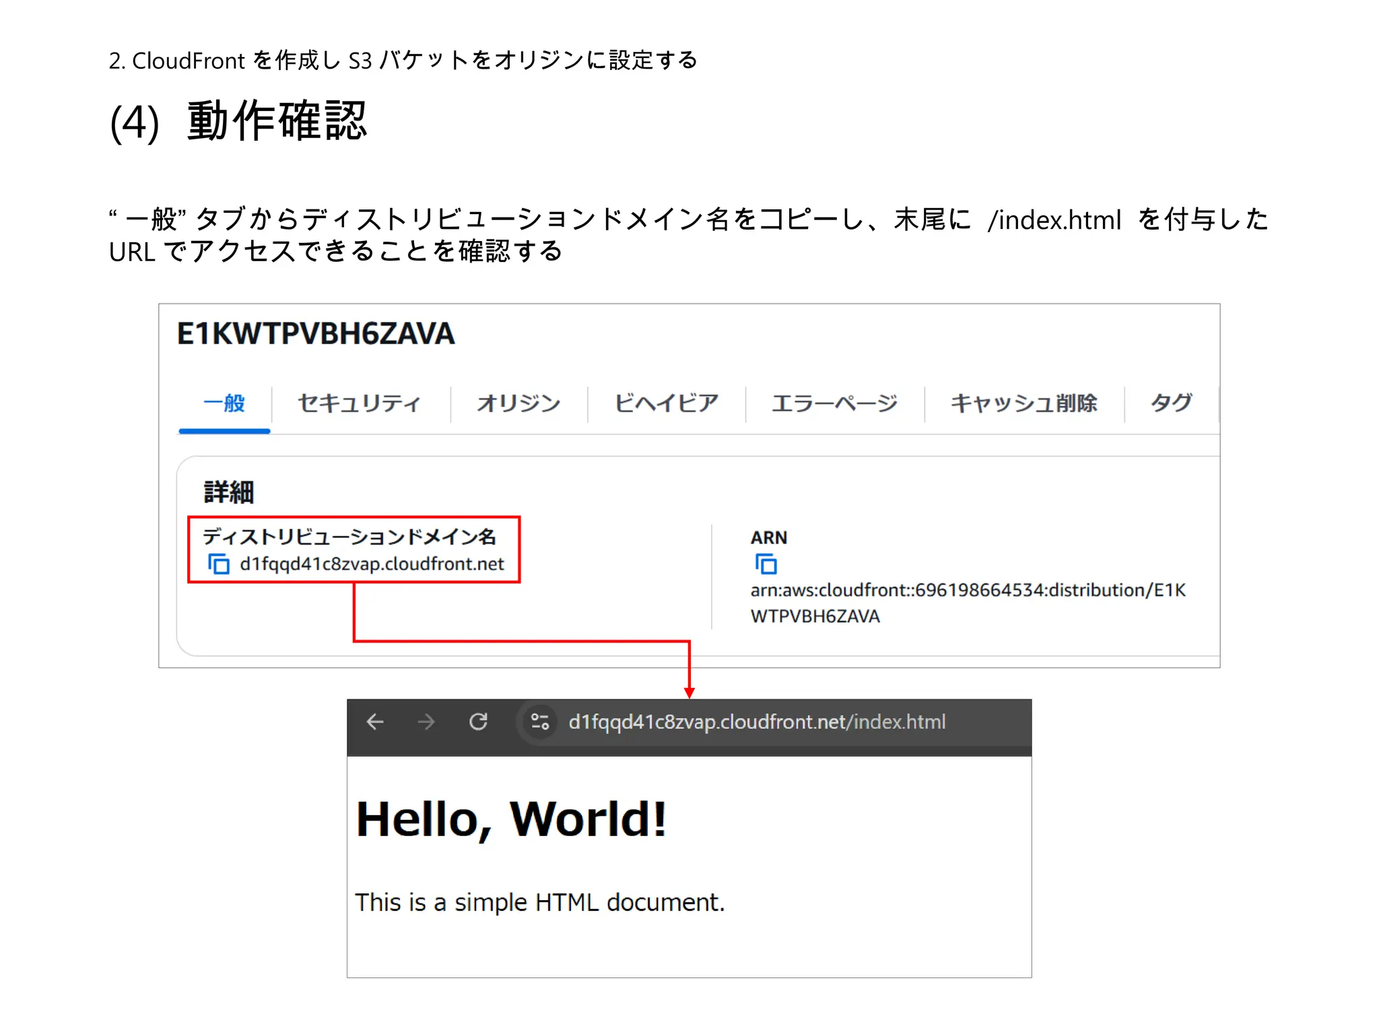Copy the ARN value icon
This screenshot has width=1379, height=1034.
point(766,563)
